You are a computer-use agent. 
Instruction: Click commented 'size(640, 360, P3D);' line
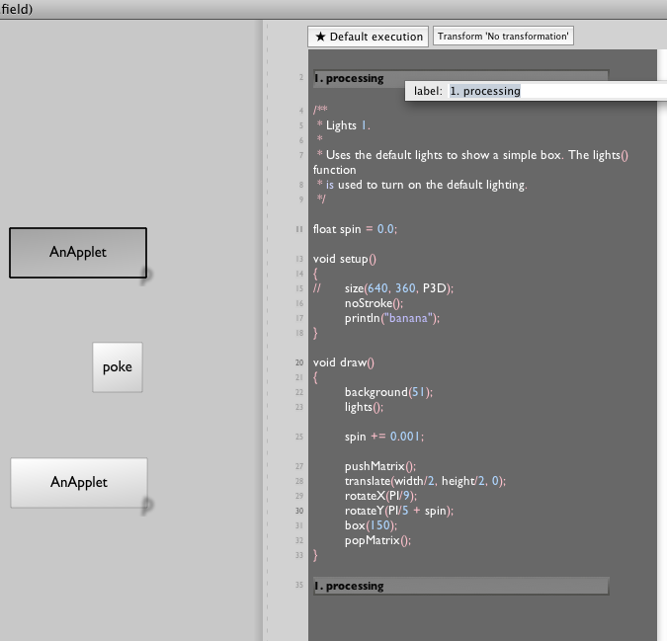click(x=383, y=288)
